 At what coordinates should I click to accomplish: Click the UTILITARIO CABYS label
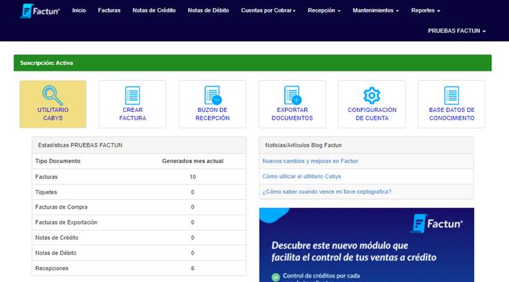click(x=53, y=114)
